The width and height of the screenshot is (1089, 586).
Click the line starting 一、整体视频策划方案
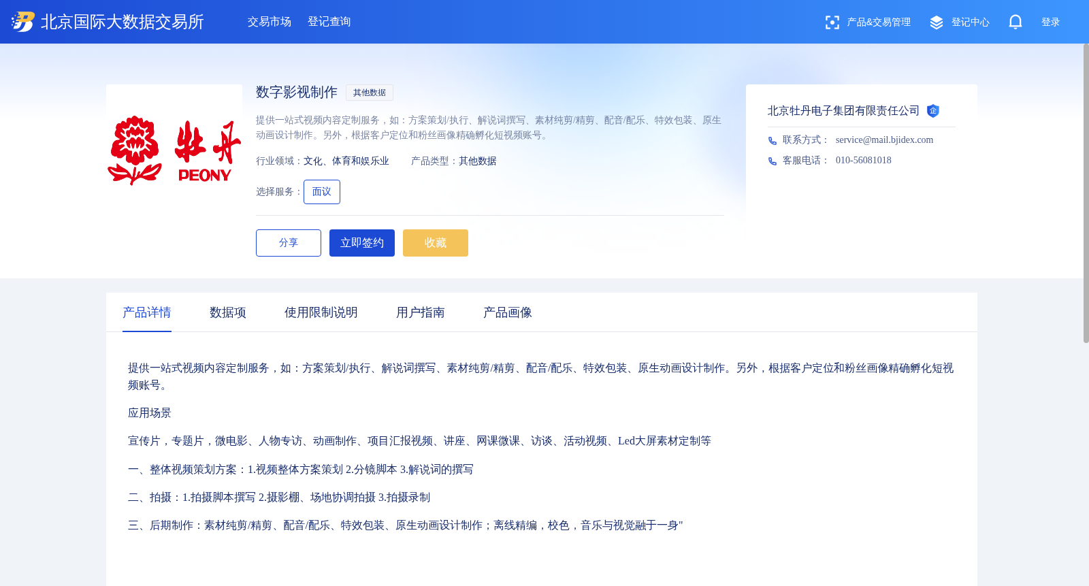pyautogui.click(x=301, y=470)
